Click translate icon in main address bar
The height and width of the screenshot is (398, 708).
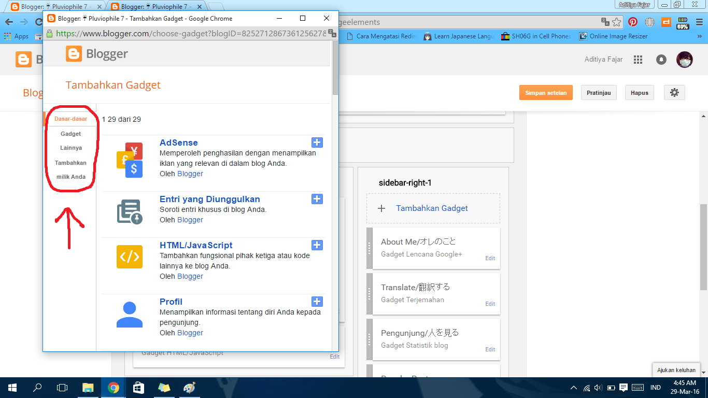(605, 22)
